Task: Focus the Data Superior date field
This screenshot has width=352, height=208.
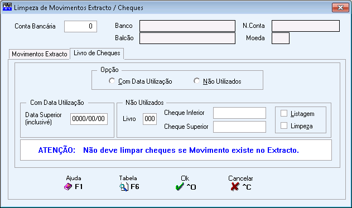Action: point(89,119)
